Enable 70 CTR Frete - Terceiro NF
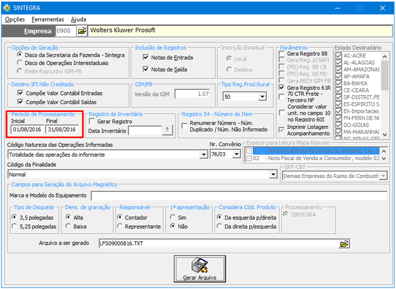This screenshot has height=289, width=396. (x=282, y=97)
